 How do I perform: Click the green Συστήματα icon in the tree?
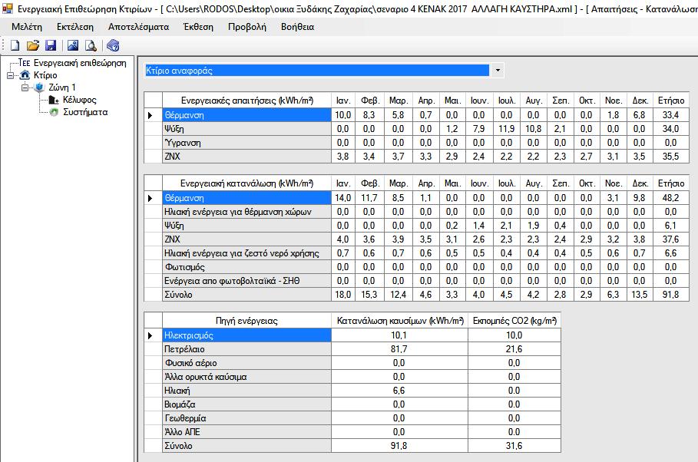coord(54,112)
